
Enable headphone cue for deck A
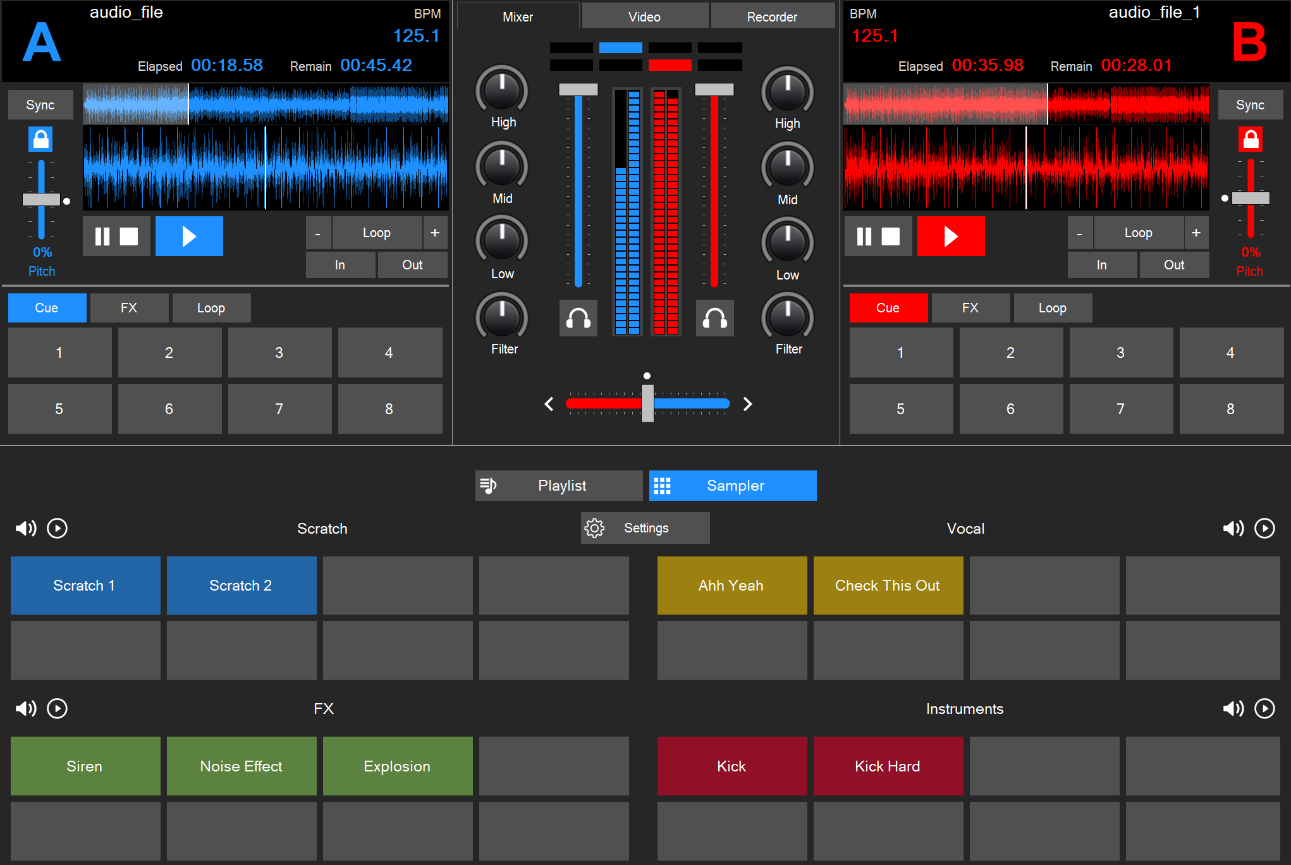pos(578,318)
